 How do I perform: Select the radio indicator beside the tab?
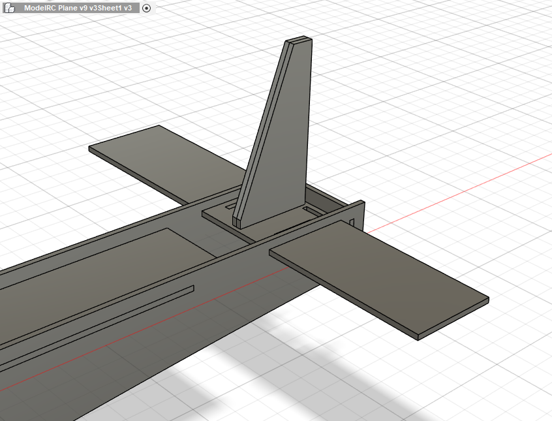pyautogui.click(x=146, y=8)
